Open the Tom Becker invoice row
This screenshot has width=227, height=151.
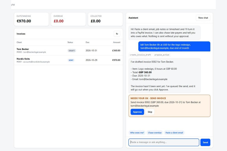[68, 51]
